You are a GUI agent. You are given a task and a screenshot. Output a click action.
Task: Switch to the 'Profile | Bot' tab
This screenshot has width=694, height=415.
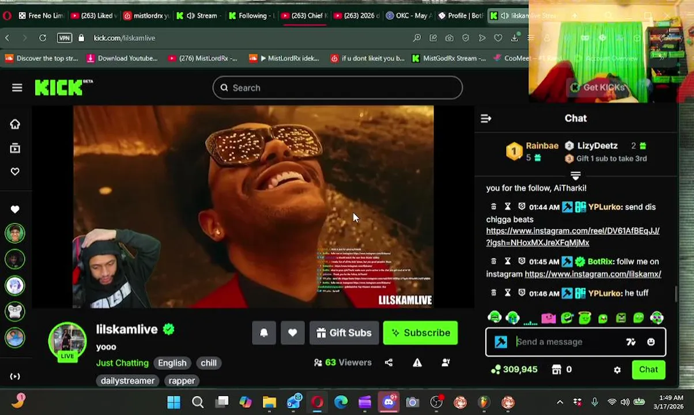[461, 16]
